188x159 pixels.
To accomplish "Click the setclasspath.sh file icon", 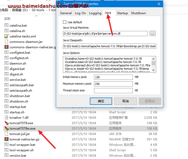I will [6, 90].
